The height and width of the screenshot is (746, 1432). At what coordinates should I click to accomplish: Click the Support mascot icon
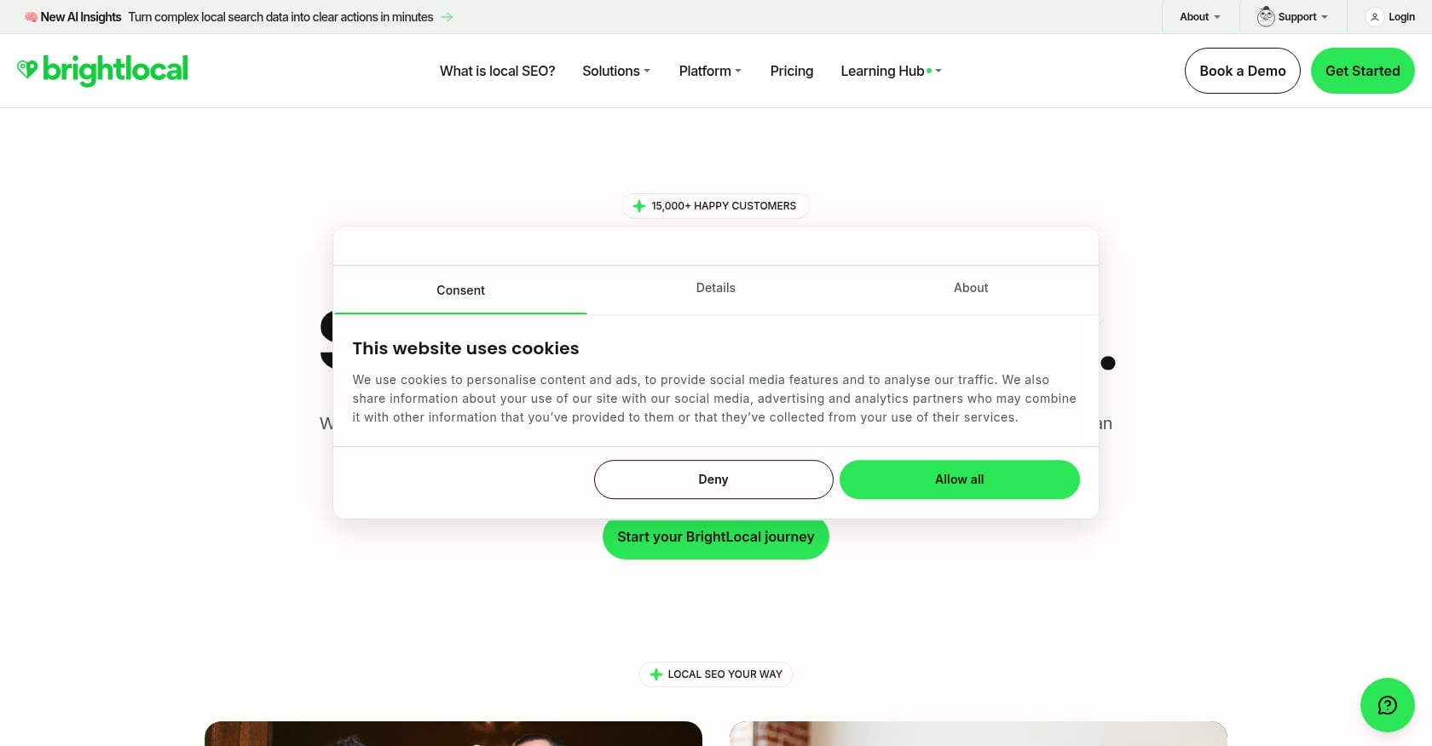[1266, 16]
